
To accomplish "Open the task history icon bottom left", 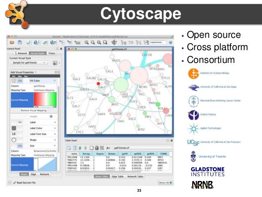I will click(10, 183).
